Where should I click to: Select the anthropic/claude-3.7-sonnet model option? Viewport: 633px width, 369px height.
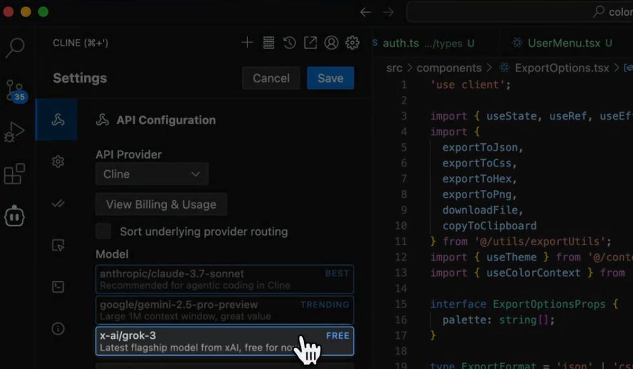[x=225, y=279]
